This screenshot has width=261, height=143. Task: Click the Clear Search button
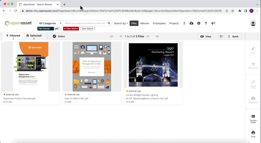point(71,29)
